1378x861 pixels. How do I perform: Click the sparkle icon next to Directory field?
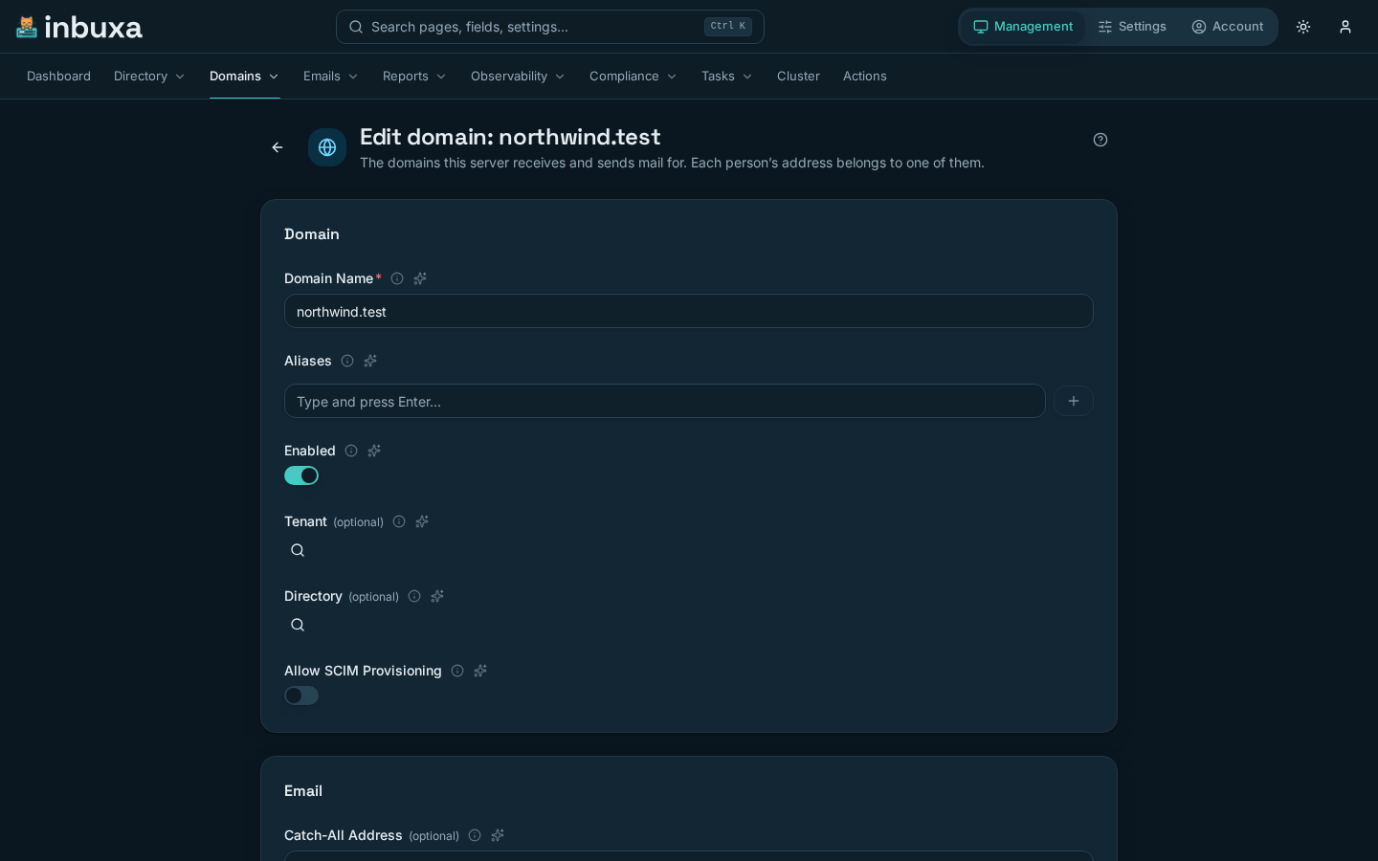coord(437,596)
